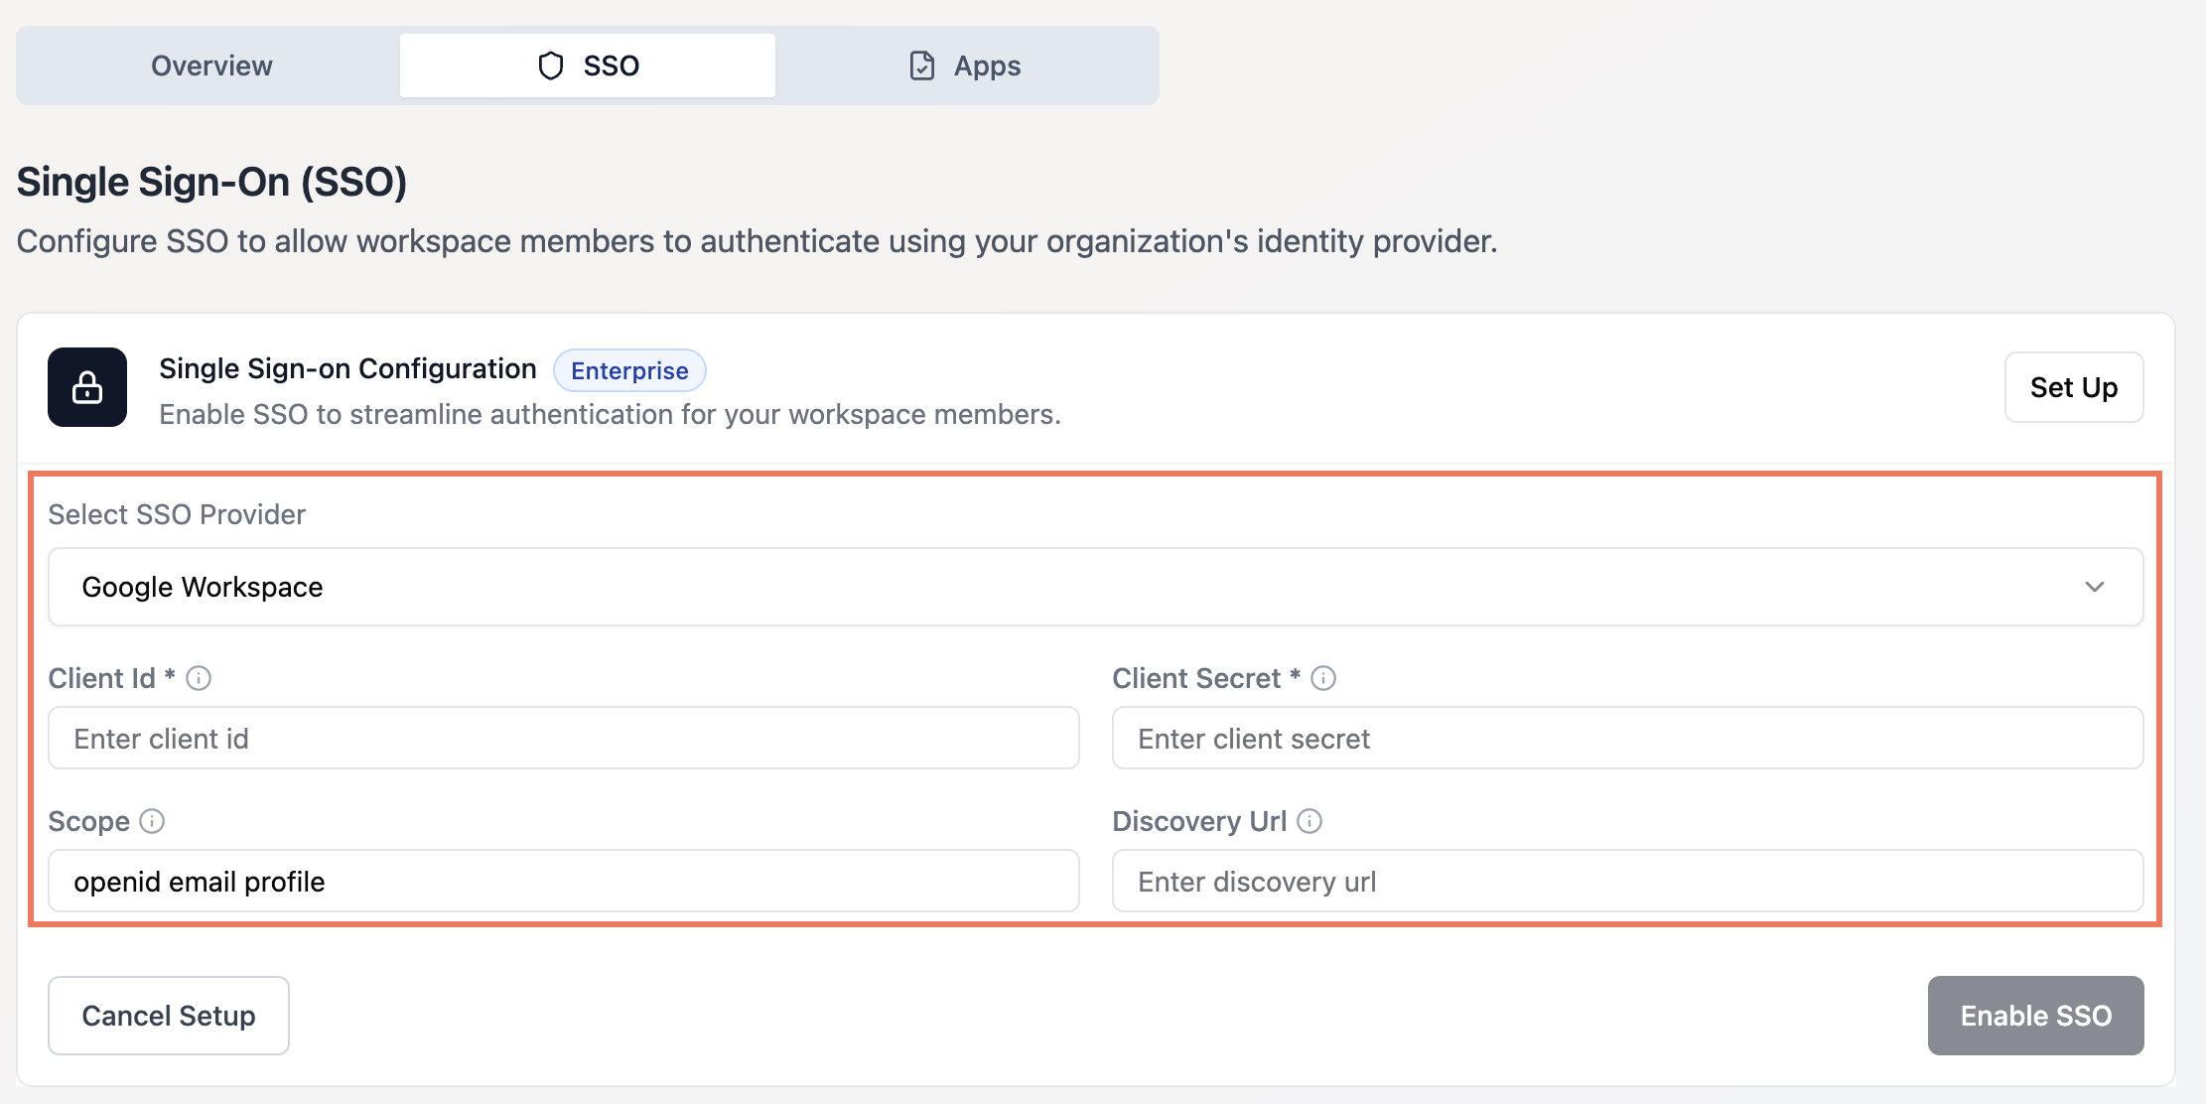The height and width of the screenshot is (1104, 2206).
Task: Focus the Enter client secret field
Action: [1626, 739]
